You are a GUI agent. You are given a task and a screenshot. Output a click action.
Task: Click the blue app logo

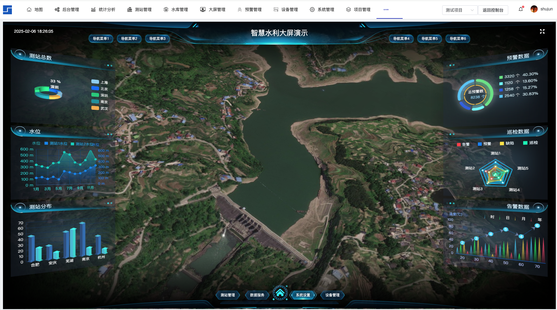coord(7,10)
